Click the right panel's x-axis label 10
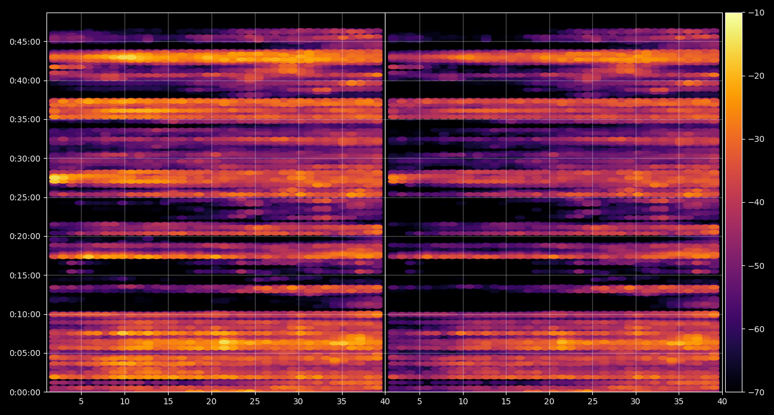Image resolution: width=774 pixels, height=415 pixels. [x=462, y=402]
